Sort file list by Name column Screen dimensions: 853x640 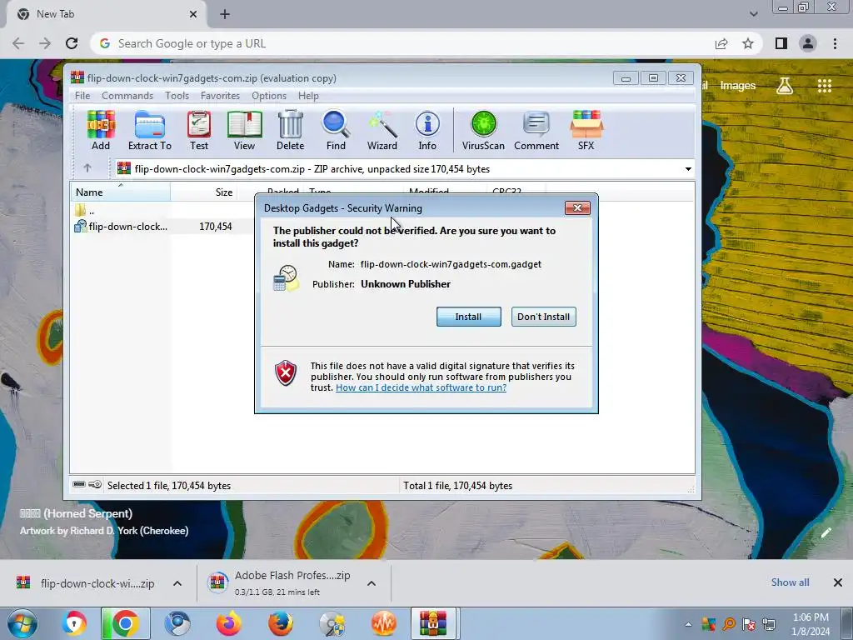(120, 192)
